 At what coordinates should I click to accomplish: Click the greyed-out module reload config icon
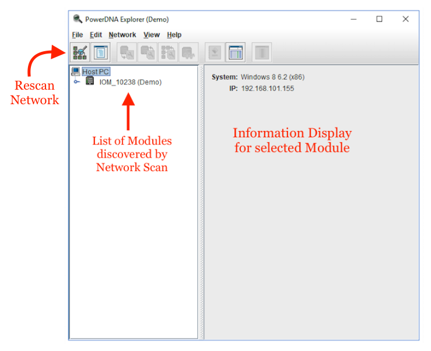[x=127, y=52]
